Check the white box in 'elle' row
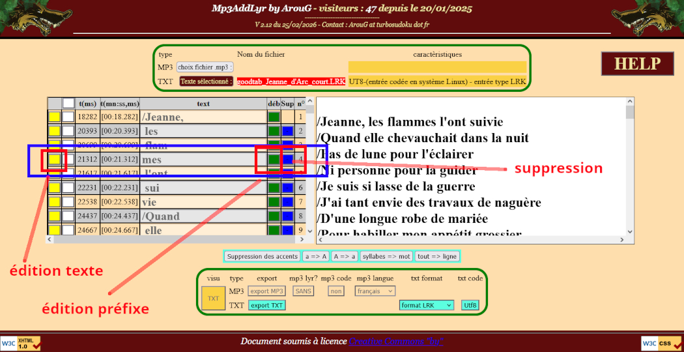This screenshot has height=352, width=684. click(68, 229)
